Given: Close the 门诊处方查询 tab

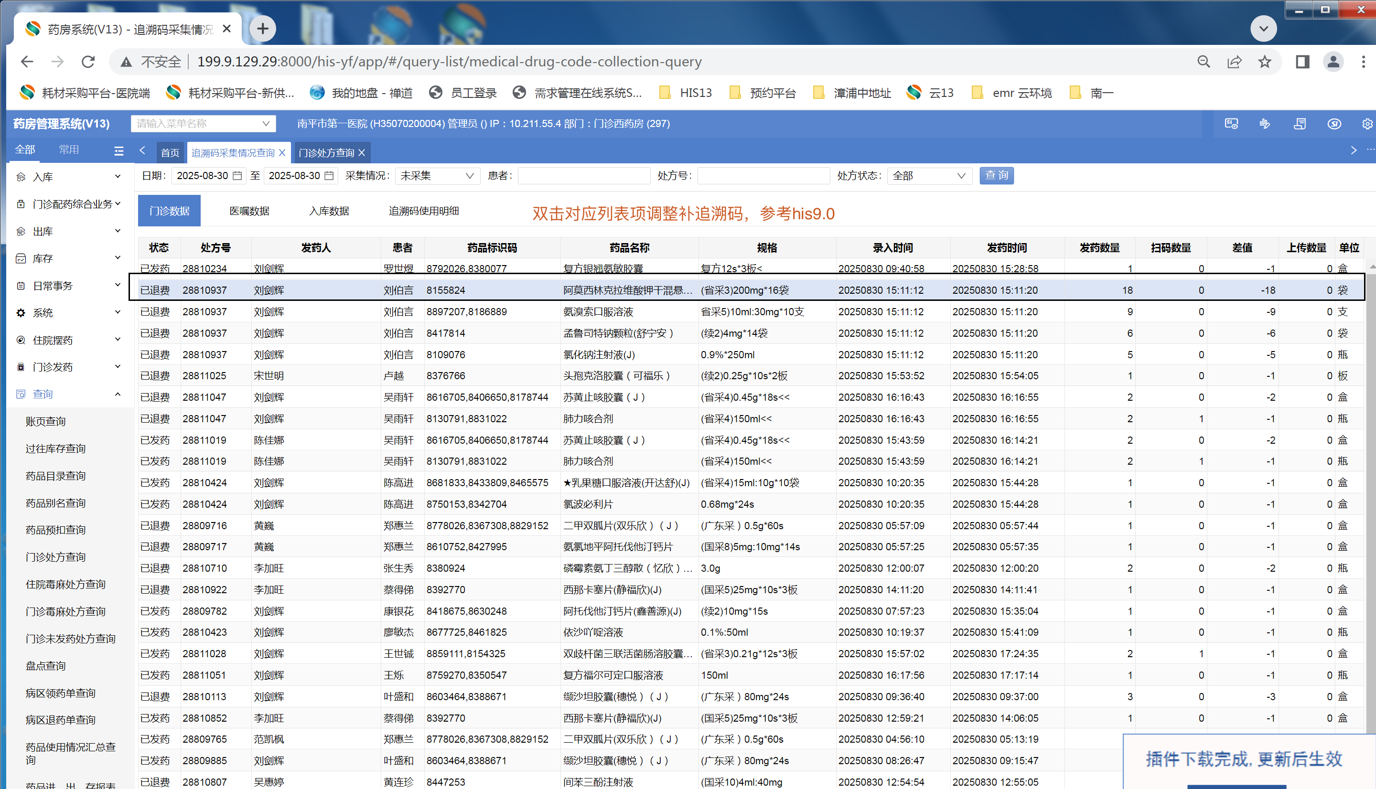Looking at the screenshot, I should click(x=362, y=153).
